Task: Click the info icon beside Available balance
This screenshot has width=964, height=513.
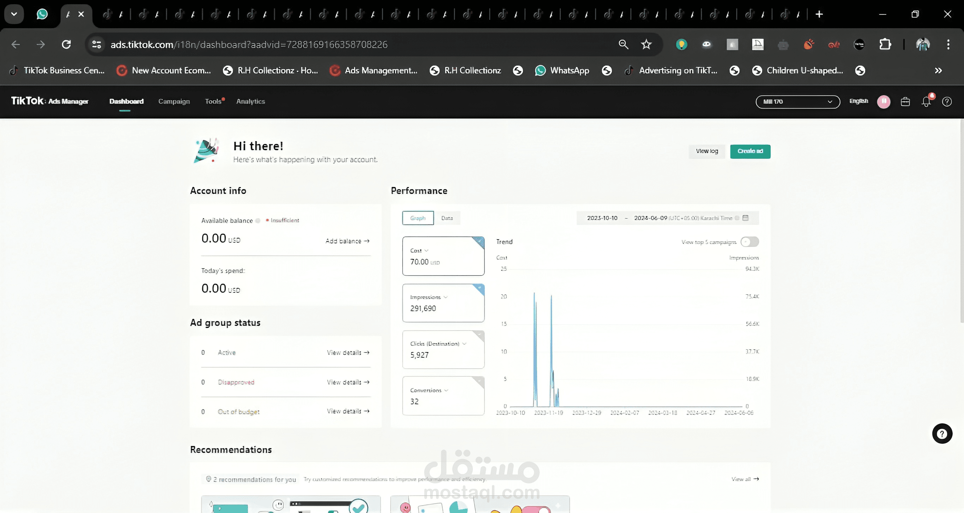Action: (258, 221)
